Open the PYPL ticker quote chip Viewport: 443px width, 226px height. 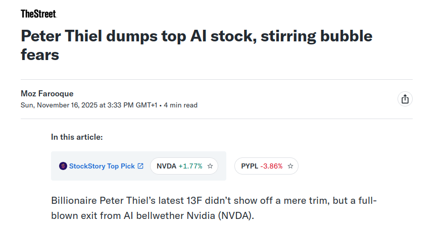[x=250, y=166]
